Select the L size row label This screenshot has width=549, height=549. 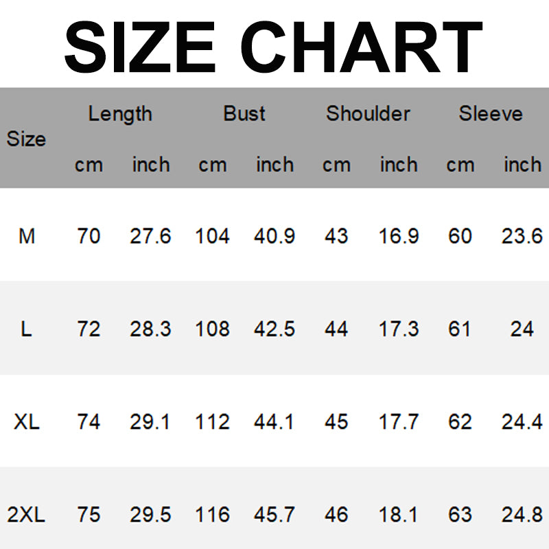point(26,329)
